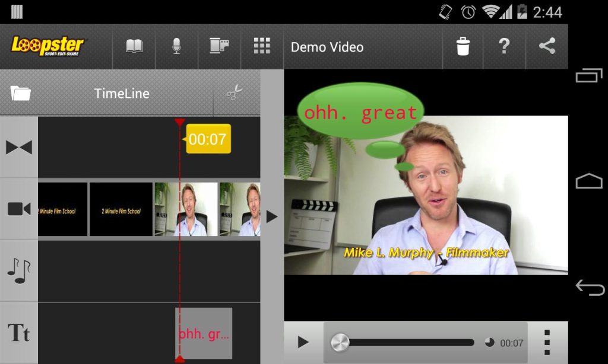Expand the timeline with the right arrow
Image resolution: width=608 pixels, height=364 pixels.
coord(272,216)
